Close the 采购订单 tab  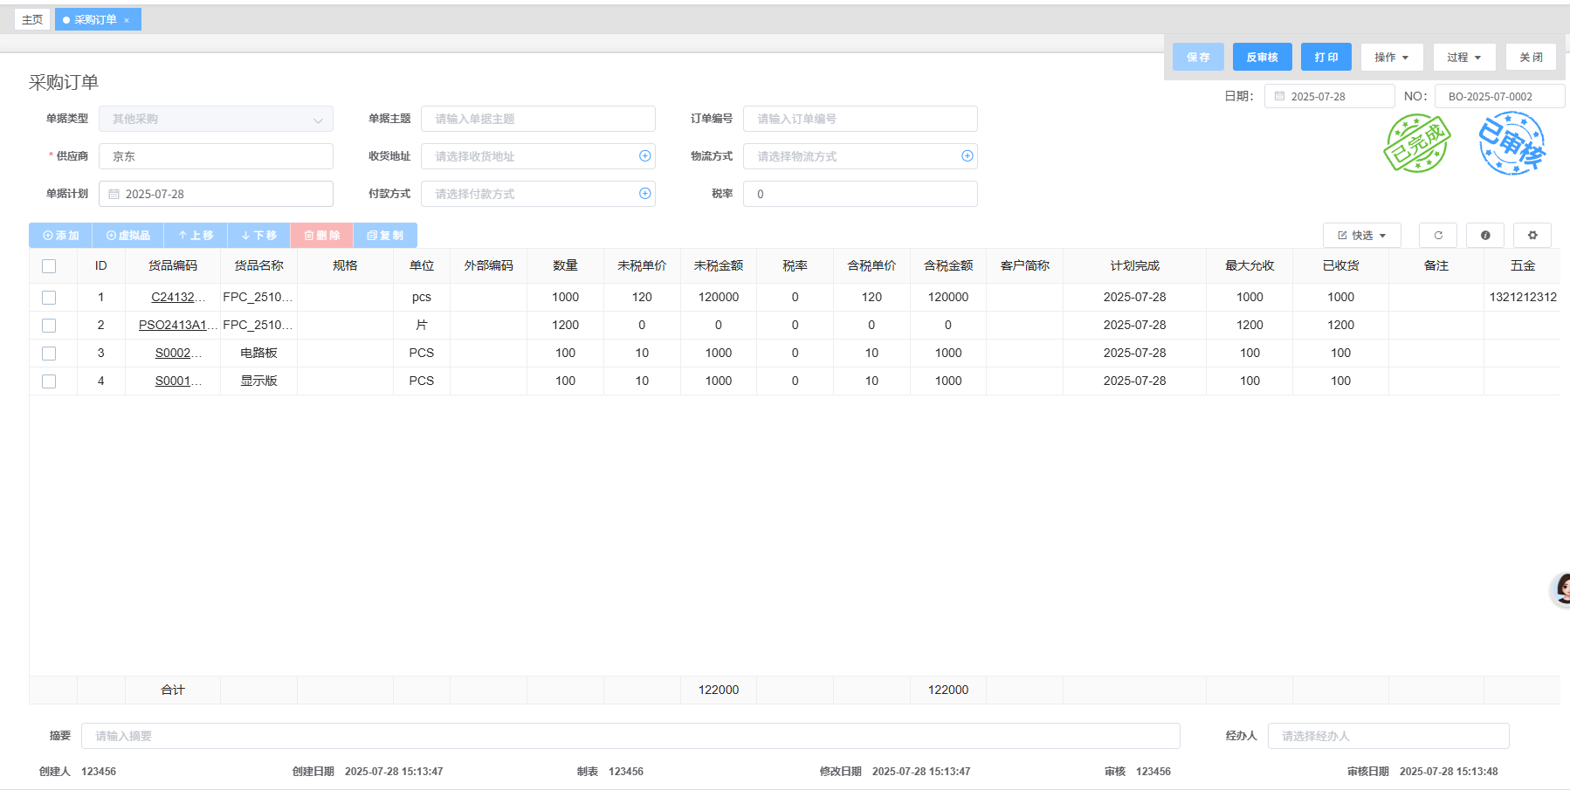[x=127, y=20]
